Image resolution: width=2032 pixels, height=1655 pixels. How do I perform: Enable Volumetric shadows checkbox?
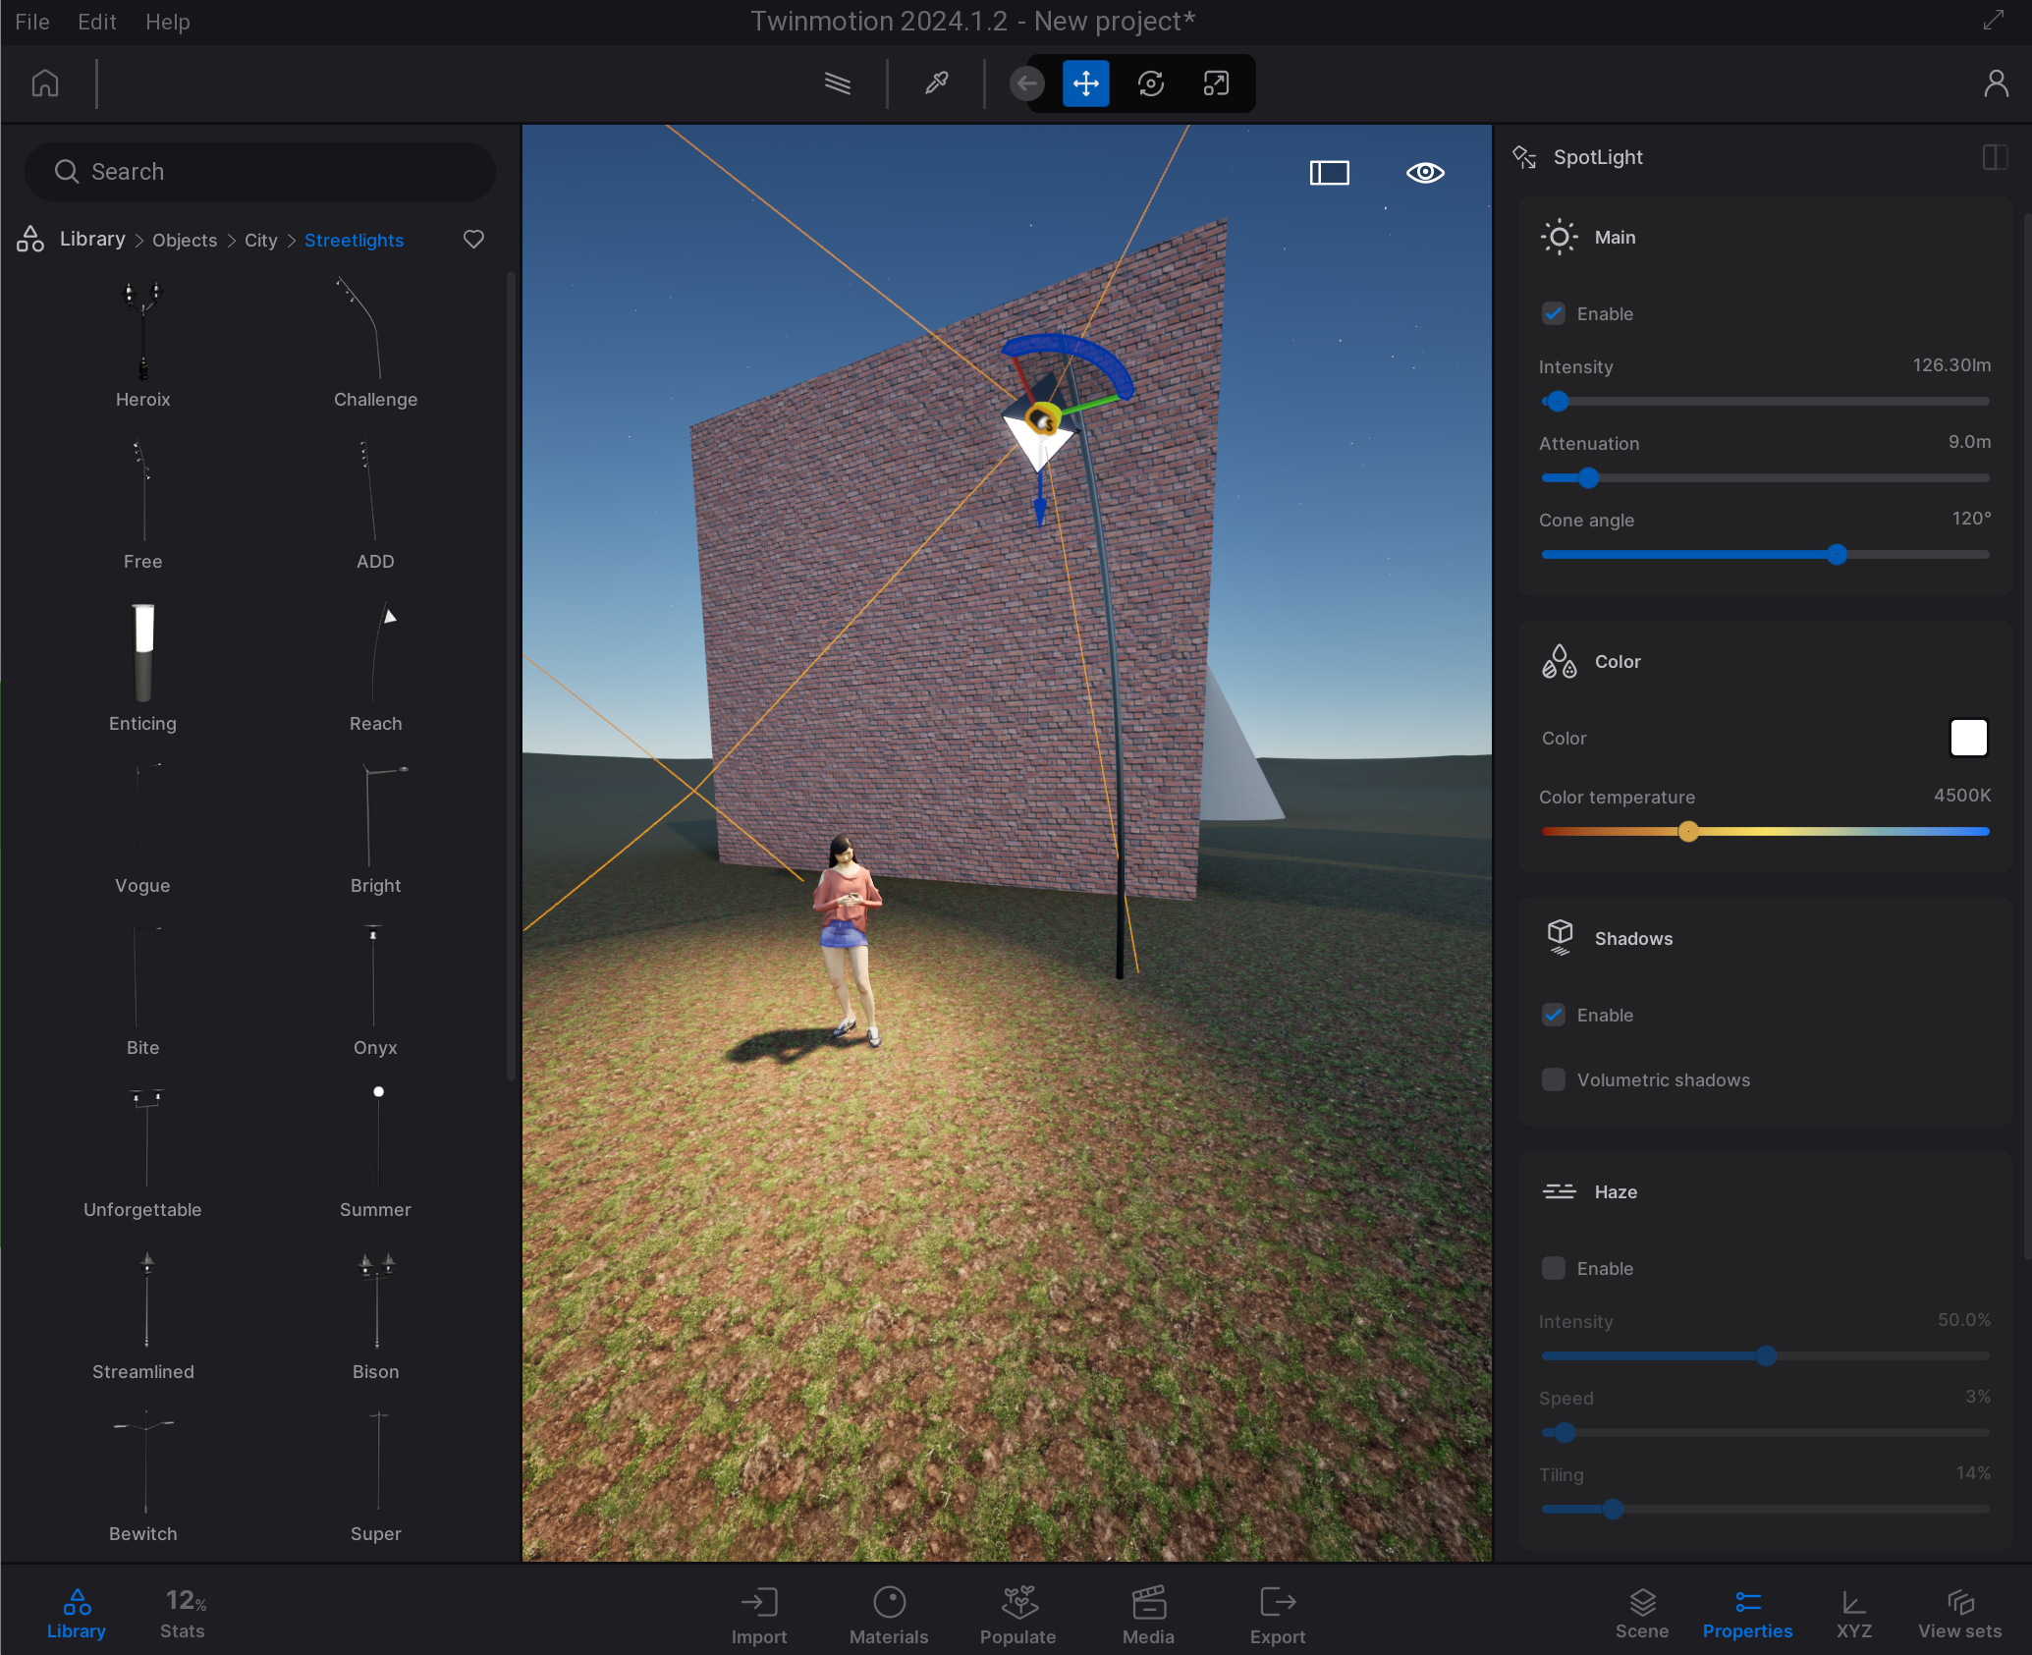(x=1554, y=1080)
